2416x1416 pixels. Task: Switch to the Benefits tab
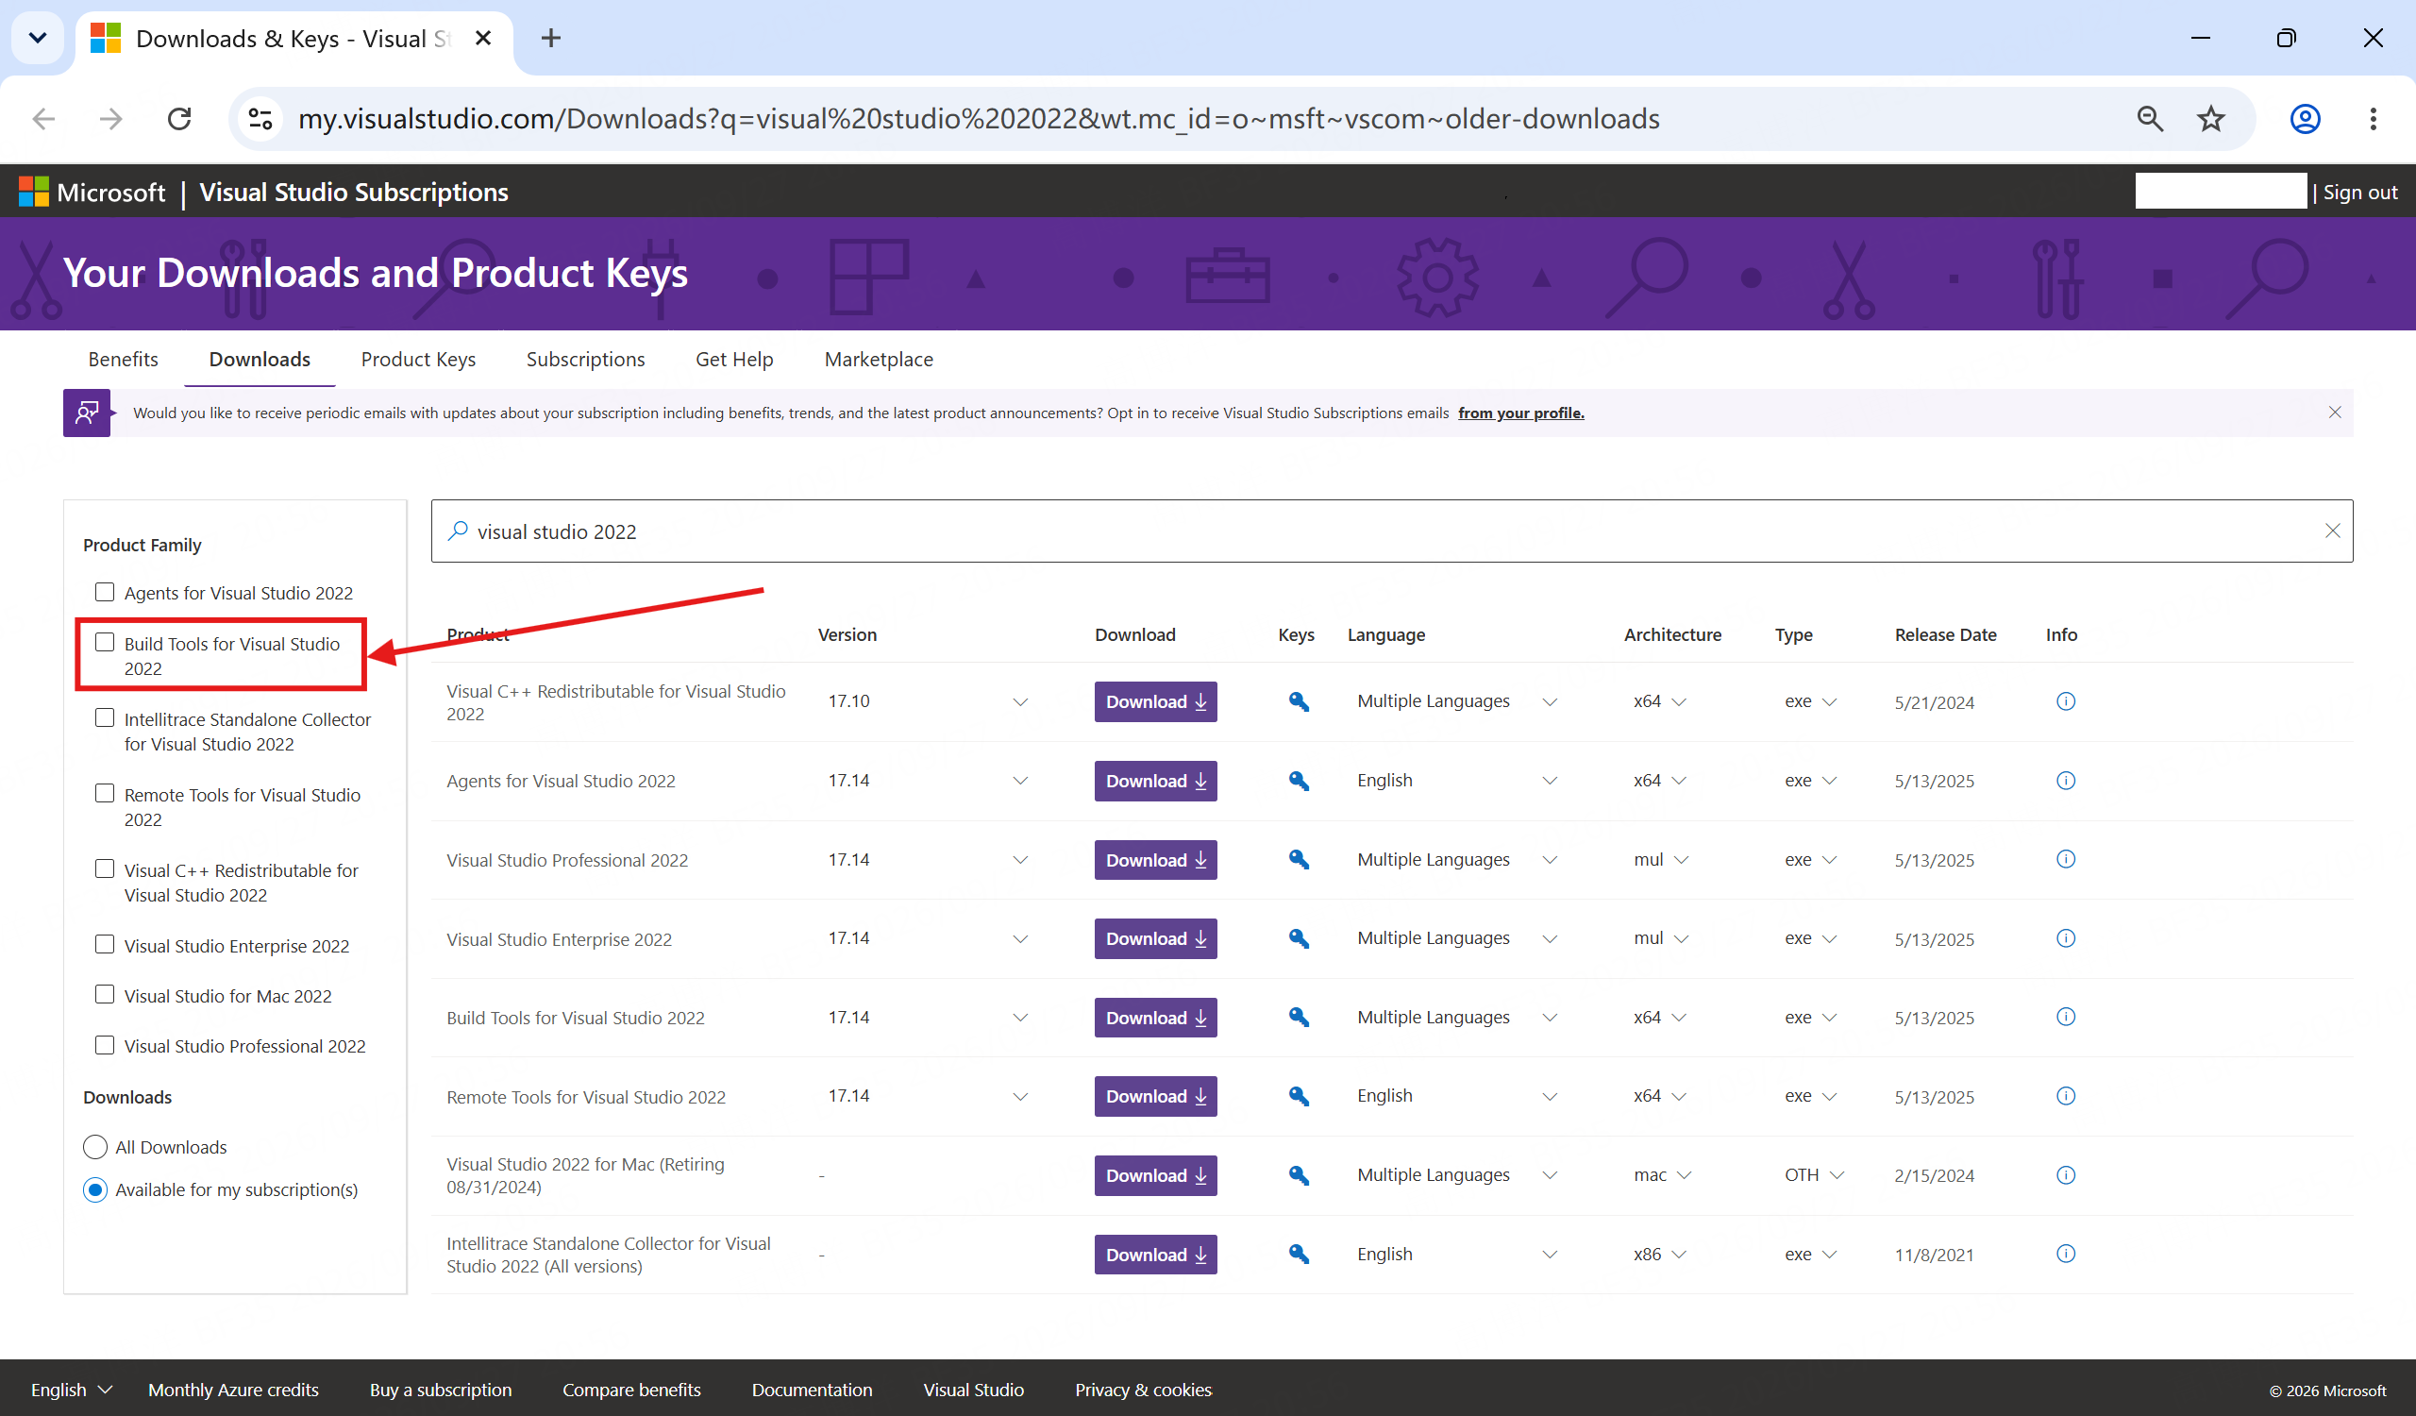(123, 360)
